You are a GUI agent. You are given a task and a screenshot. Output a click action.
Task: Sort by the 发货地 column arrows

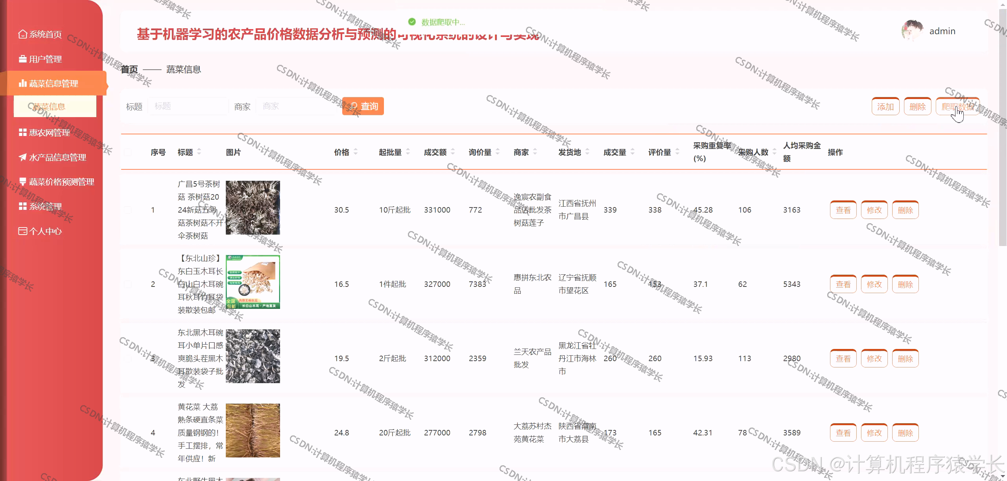587,152
